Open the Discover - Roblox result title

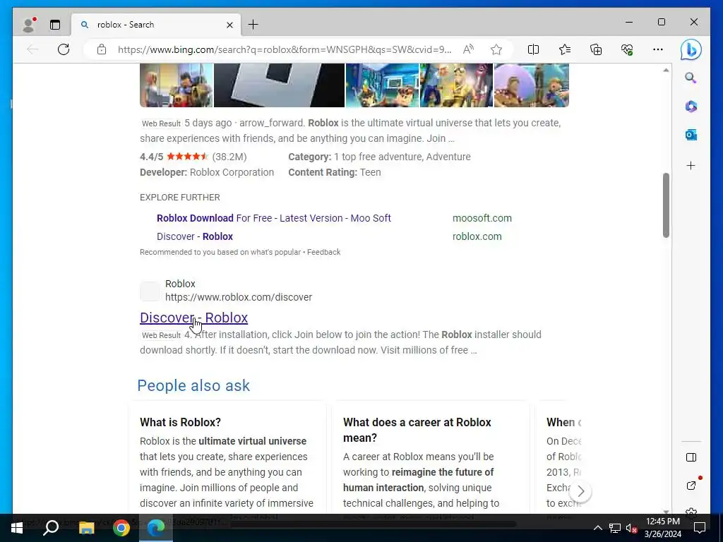tap(193, 318)
